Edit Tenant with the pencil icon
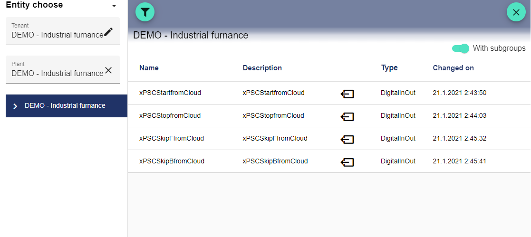This screenshot has width=531, height=237. tap(108, 32)
